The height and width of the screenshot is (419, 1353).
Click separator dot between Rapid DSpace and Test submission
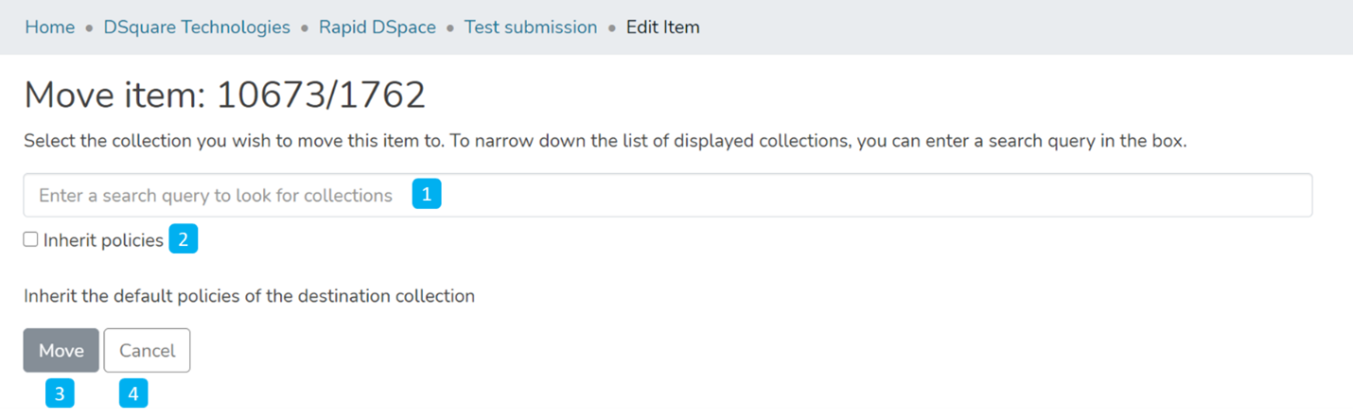(x=450, y=28)
